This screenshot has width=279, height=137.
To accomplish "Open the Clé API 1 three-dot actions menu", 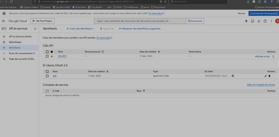I will point(273,56).
